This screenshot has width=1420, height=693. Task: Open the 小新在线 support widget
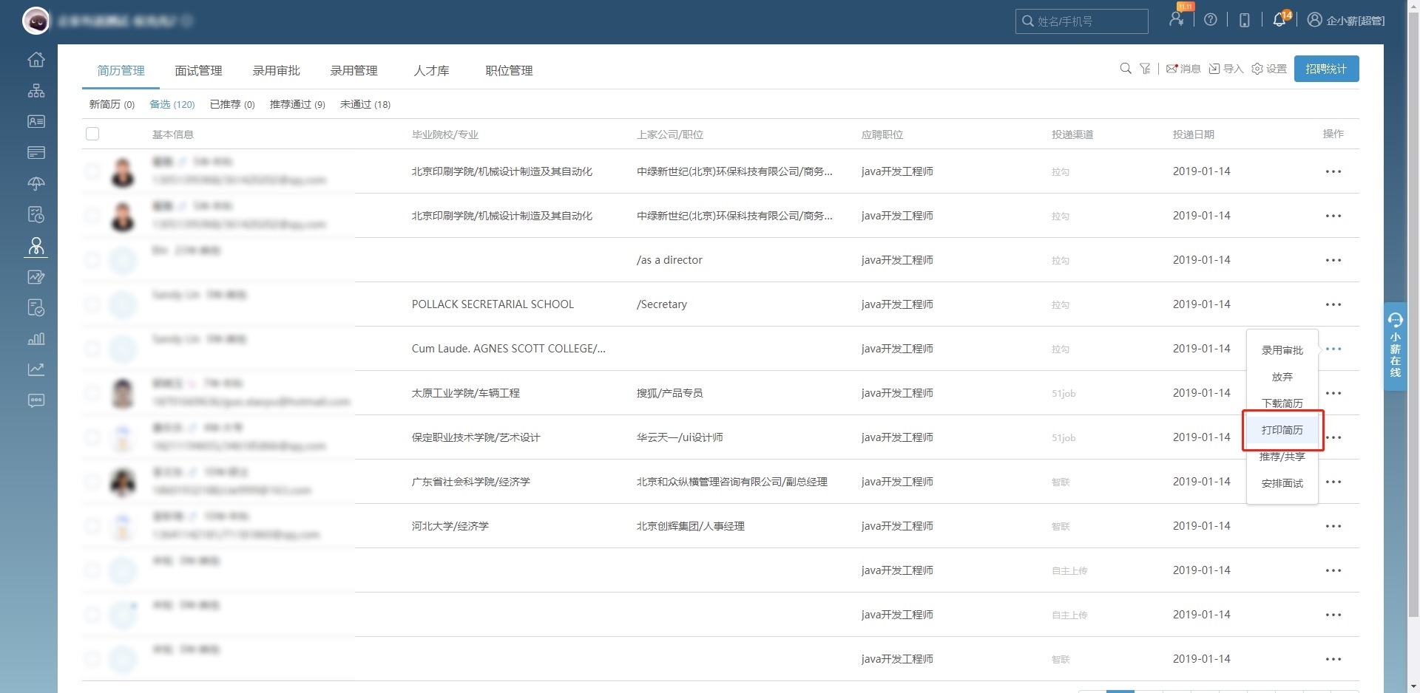pos(1395,346)
